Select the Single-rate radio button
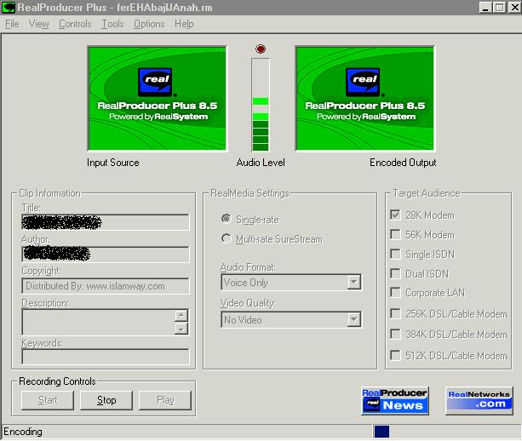Screen dimensions: 522x441 226,219
